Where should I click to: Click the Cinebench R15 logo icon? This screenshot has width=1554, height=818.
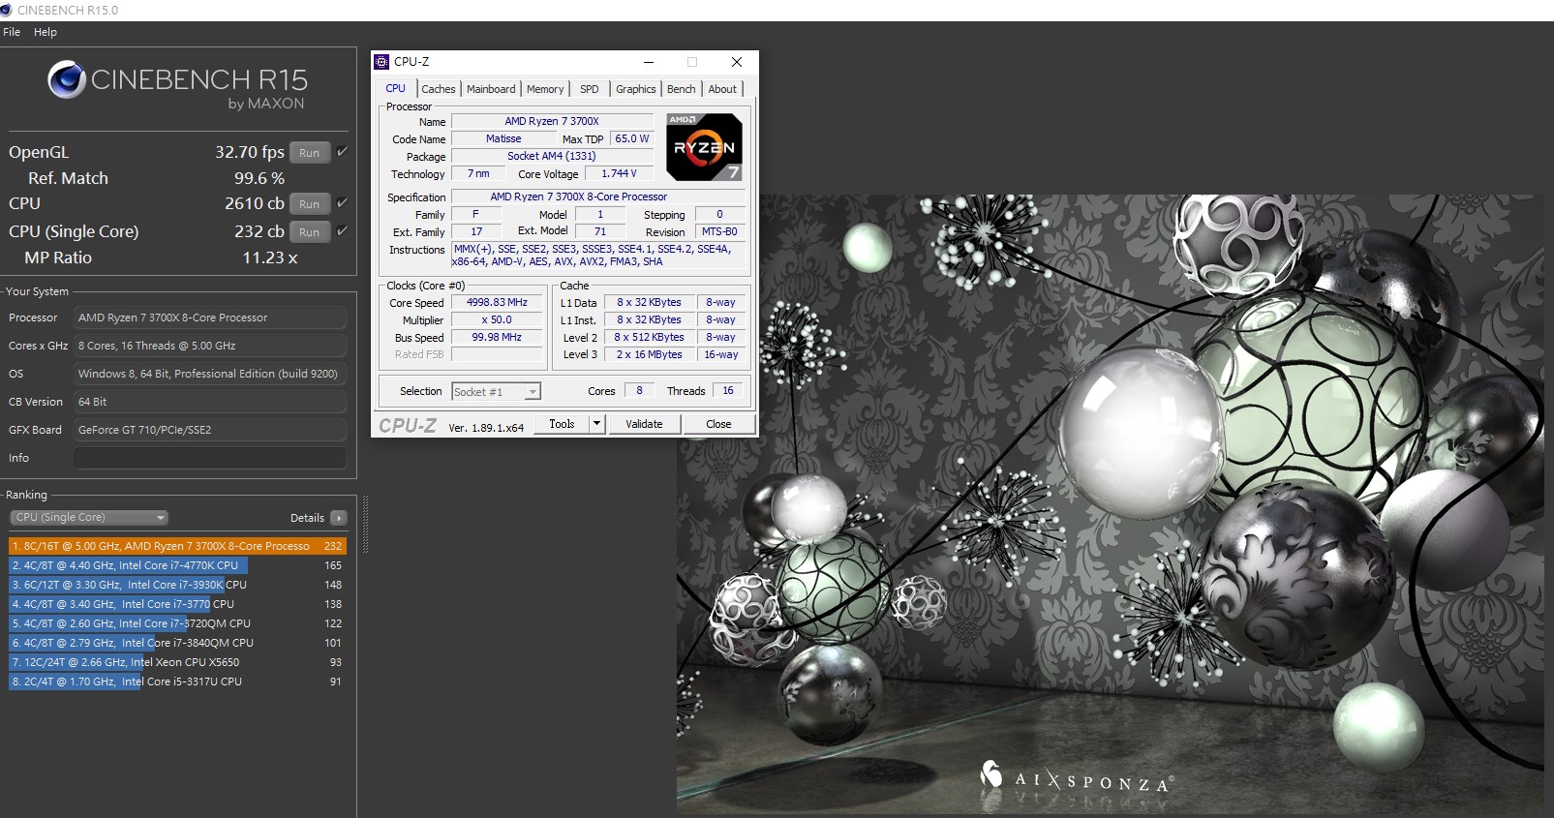(x=67, y=79)
